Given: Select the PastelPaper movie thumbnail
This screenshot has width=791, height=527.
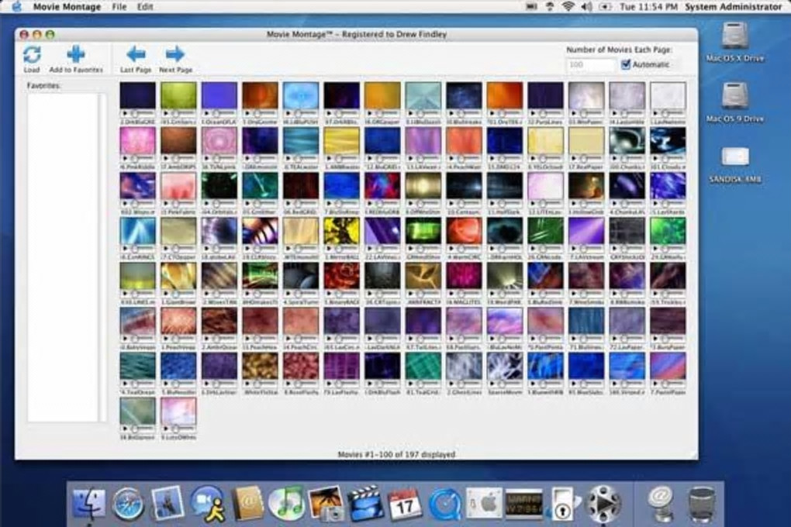Looking at the screenshot, I should click(x=668, y=366).
